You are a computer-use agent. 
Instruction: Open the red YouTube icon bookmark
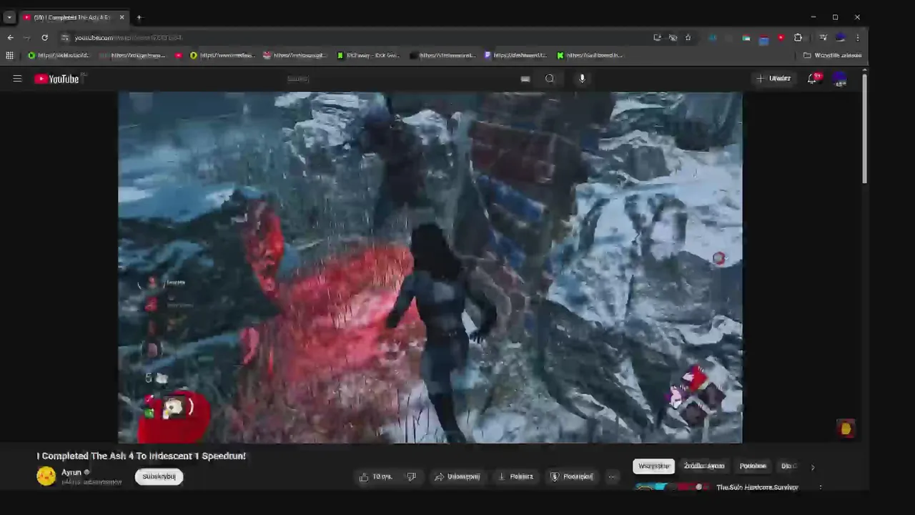pyautogui.click(x=179, y=55)
